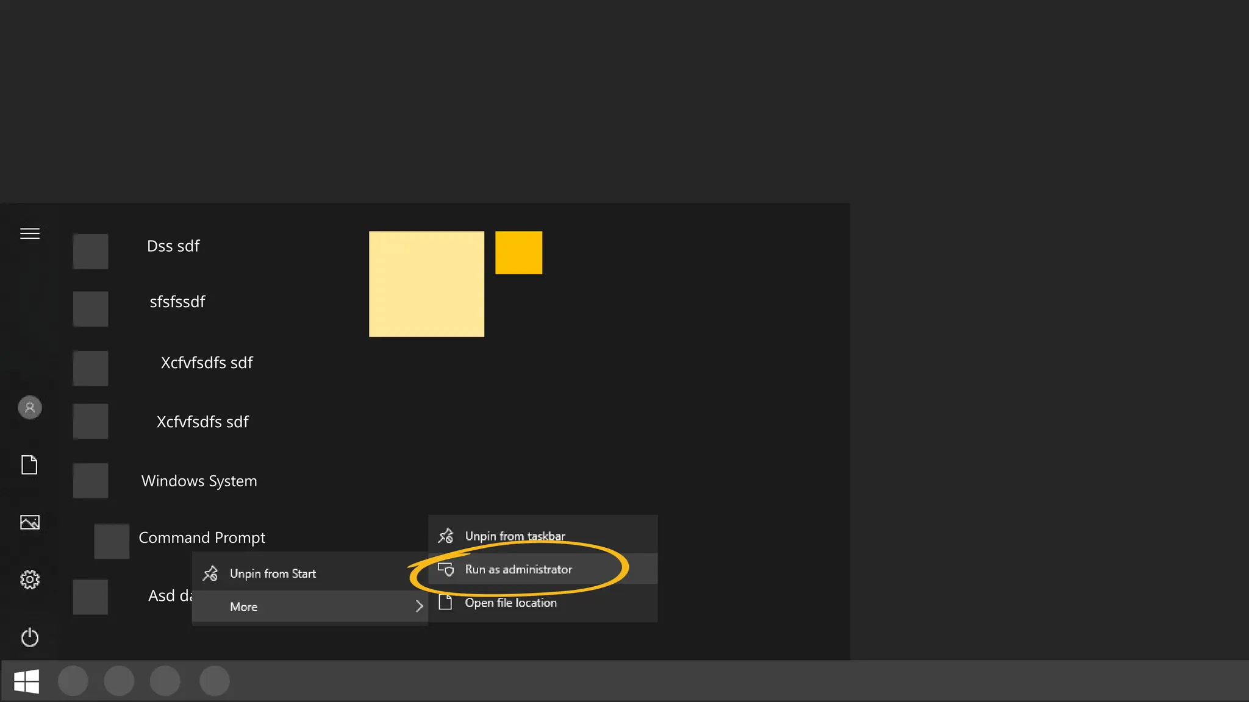1249x702 pixels.
Task: Click the user account avatar icon
Action: click(x=30, y=407)
